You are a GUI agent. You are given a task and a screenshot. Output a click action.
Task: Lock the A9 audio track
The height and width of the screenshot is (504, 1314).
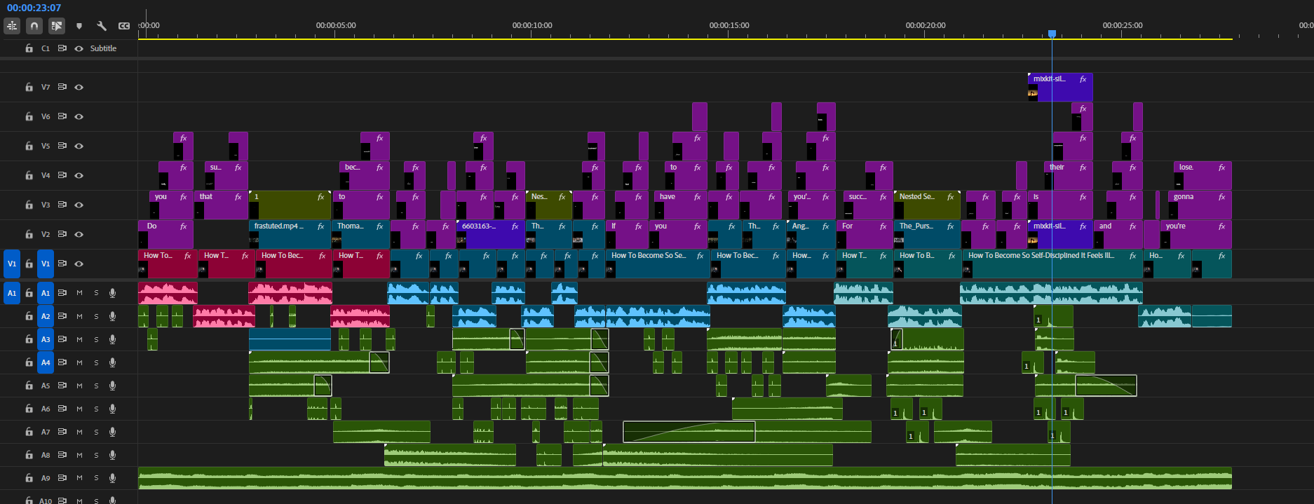click(x=29, y=478)
